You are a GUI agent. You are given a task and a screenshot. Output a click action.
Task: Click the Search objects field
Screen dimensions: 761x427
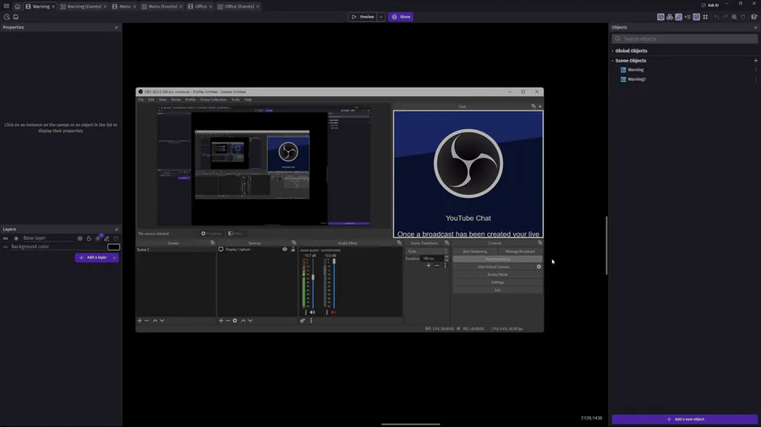684,39
